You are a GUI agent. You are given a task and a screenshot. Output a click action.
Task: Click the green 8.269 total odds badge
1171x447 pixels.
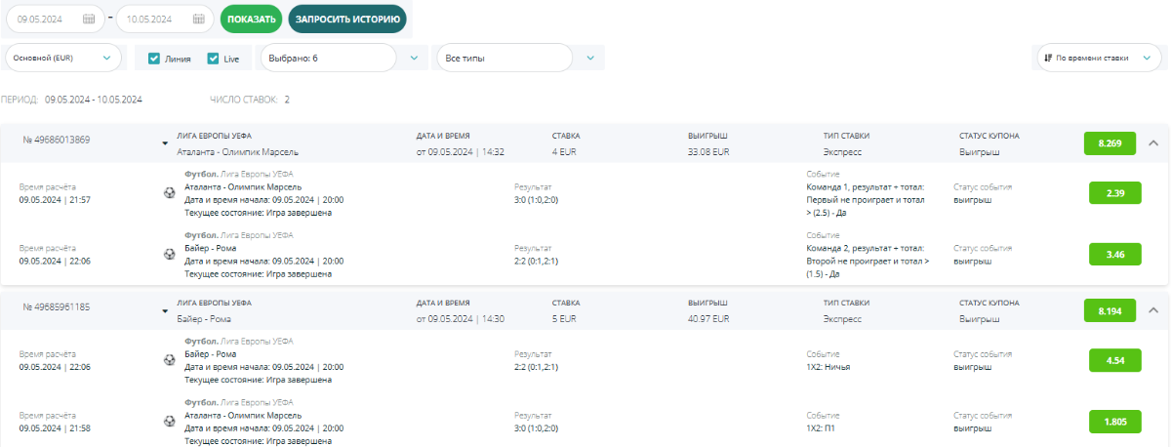[x=1110, y=143]
